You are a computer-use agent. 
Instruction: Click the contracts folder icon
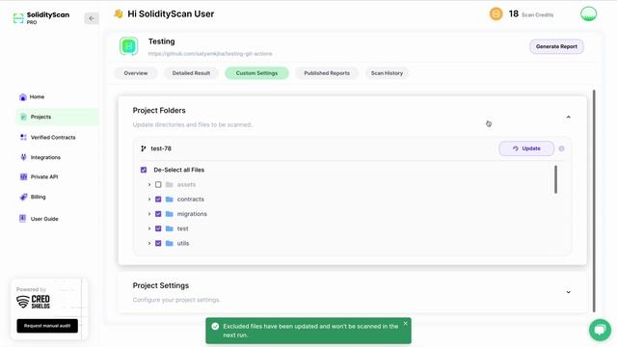point(170,200)
